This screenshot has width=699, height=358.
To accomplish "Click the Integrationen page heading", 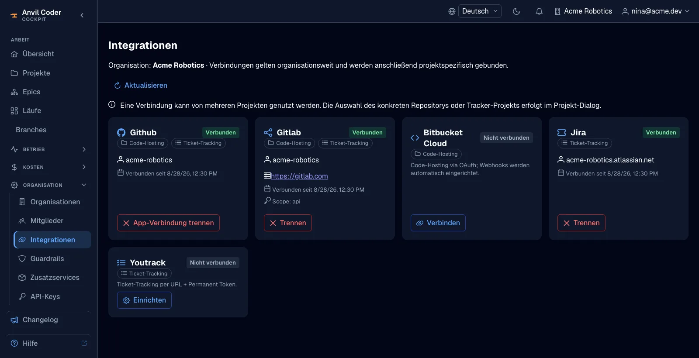I will point(143,45).
